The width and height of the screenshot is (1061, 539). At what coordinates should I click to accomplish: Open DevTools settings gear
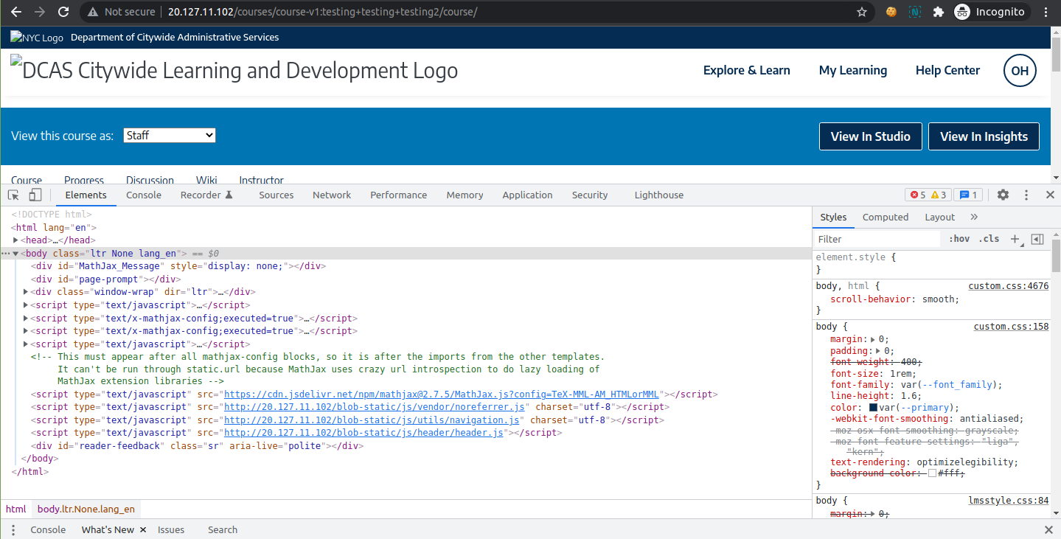click(1003, 195)
